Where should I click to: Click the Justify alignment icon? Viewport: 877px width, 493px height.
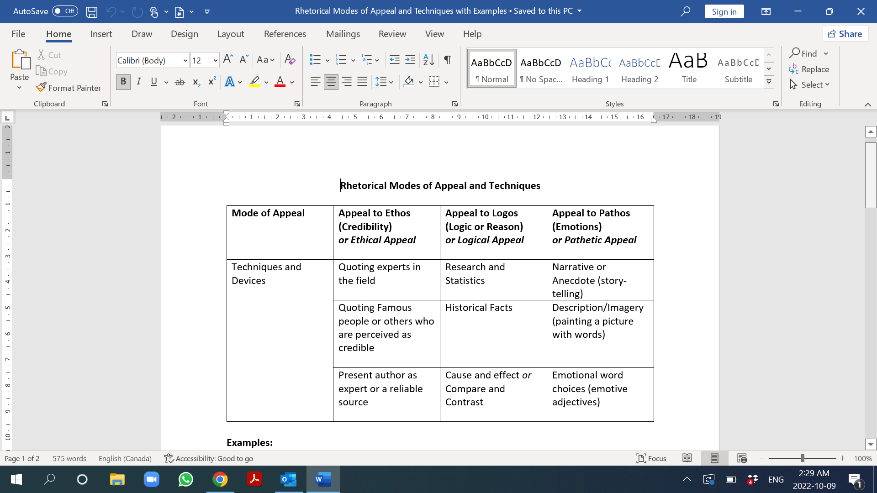[x=362, y=82]
